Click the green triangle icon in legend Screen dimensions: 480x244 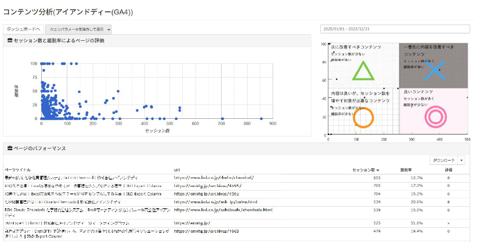tap(363, 71)
